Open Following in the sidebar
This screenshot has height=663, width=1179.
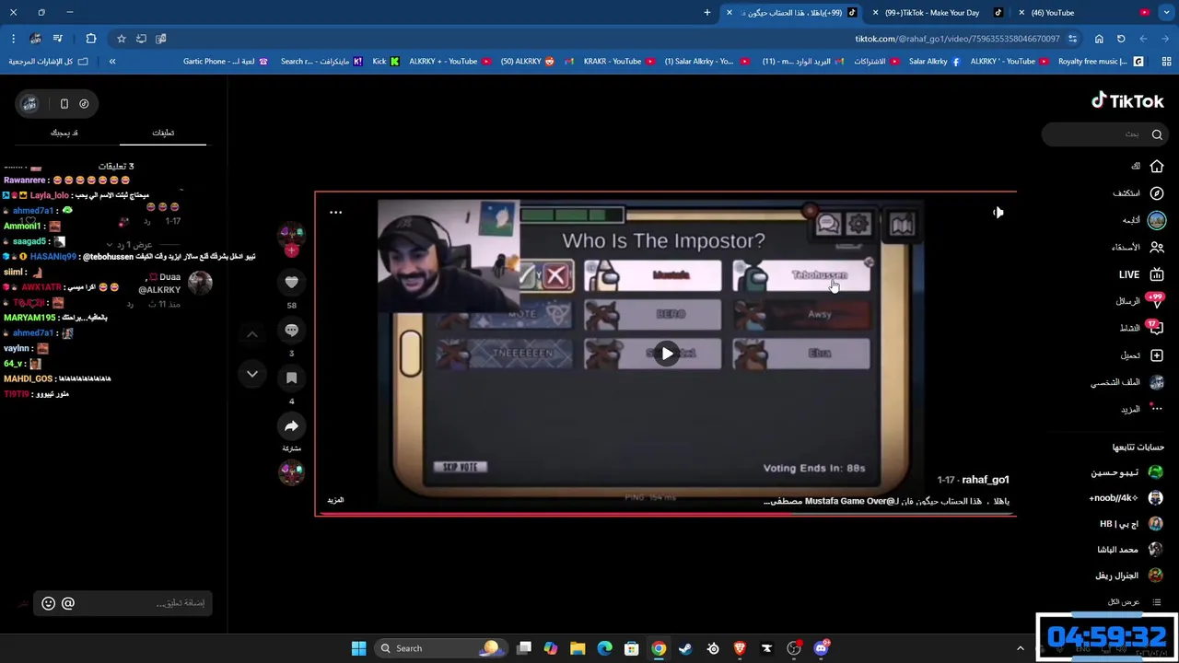coord(1144,220)
